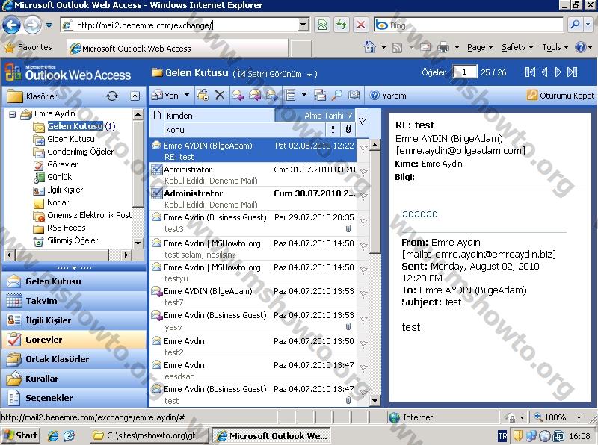Screen dimensions: 598x445
Task: Go to the next page arrow
Action: pyautogui.click(x=558, y=72)
